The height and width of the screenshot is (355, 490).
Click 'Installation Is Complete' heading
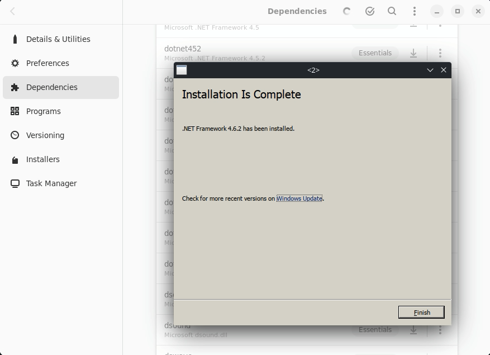tap(241, 94)
